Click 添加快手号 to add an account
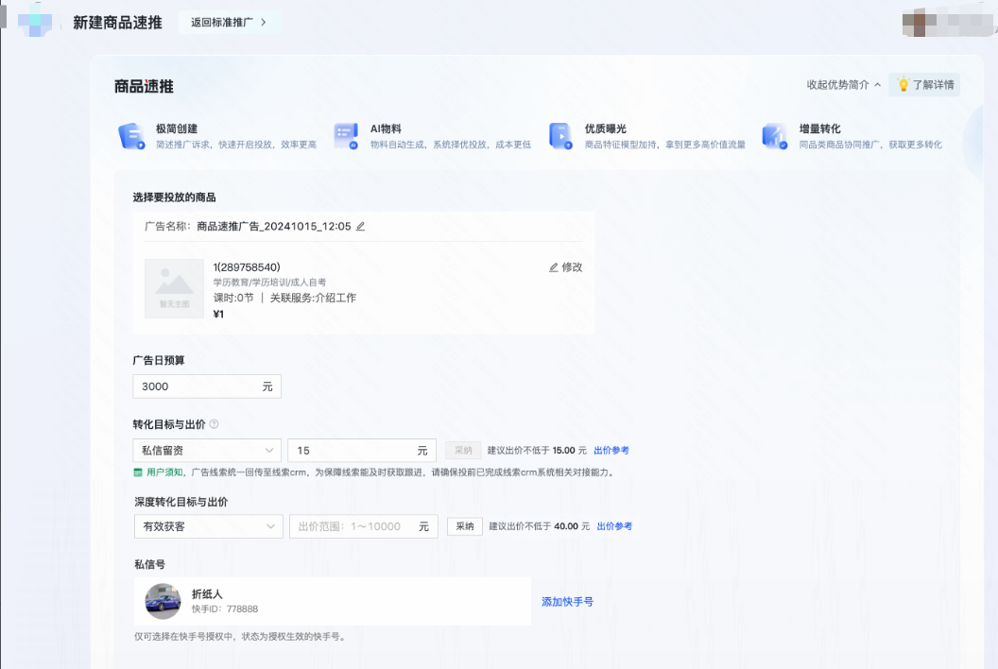The image size is (998, 669). coord(568,601)
